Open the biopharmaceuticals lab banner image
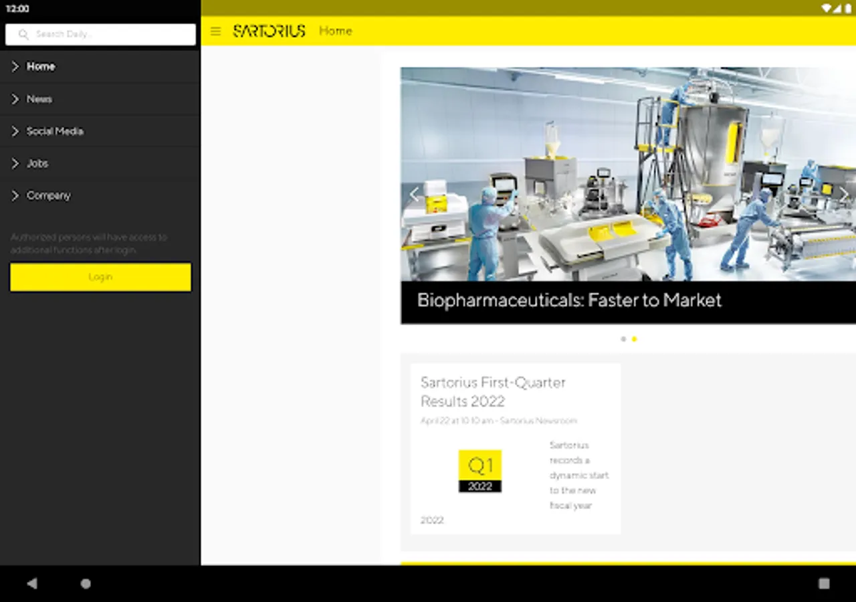856x602 pixels. (x=628, y=174)
